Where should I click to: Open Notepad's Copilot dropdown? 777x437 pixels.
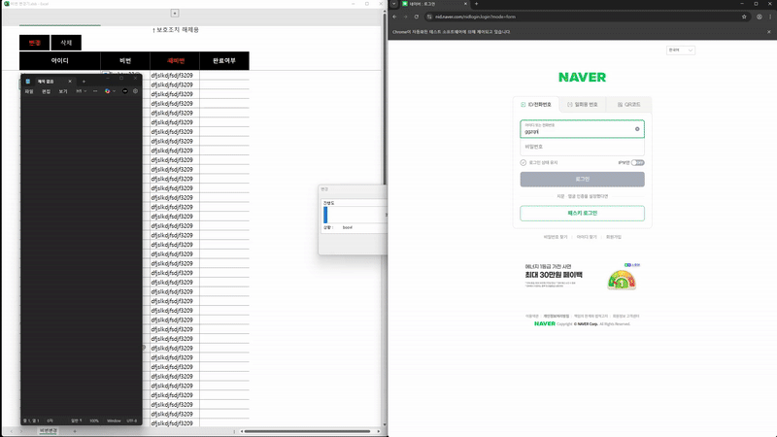click(x=110, y=91)
